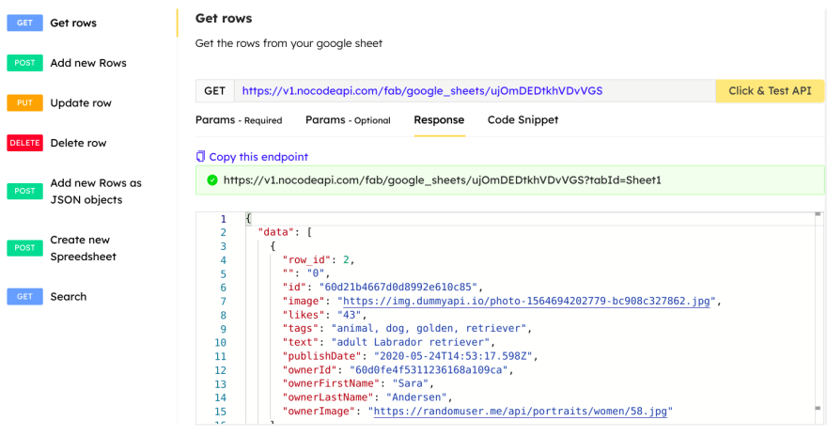
Task: Switch to the Params Optional tab
Action: [348, 120]
